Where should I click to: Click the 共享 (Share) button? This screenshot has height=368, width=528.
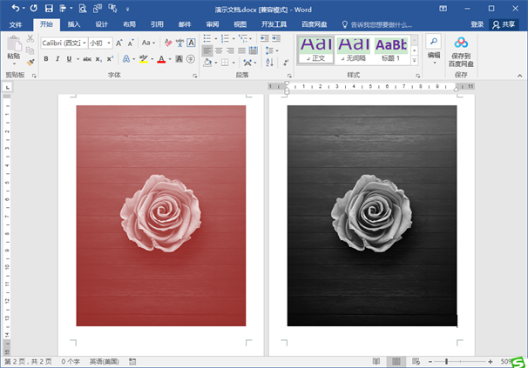pyautogui.click(x=508, y=24)
